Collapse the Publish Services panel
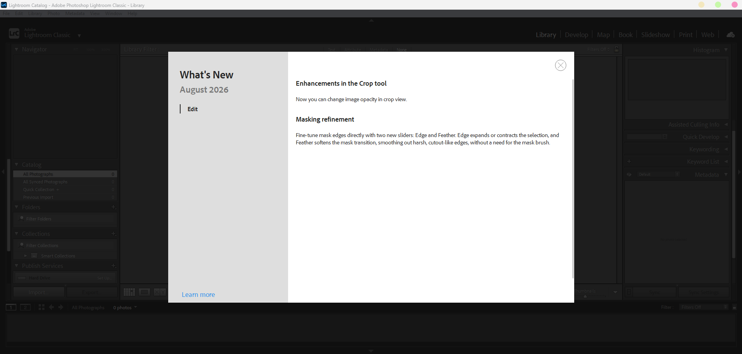 click(17, 266)
